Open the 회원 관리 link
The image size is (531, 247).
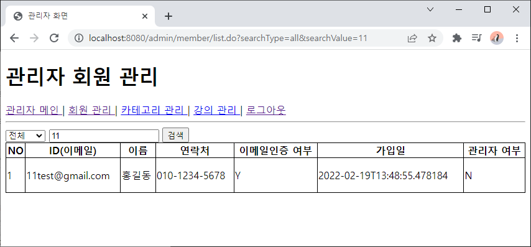[x=91, y=110]
